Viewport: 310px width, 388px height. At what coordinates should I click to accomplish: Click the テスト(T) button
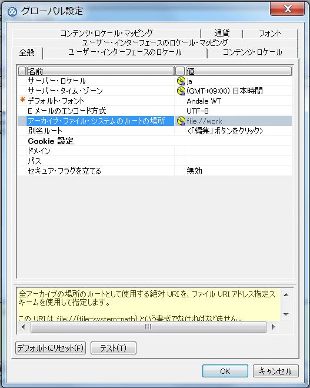[113, 348]
